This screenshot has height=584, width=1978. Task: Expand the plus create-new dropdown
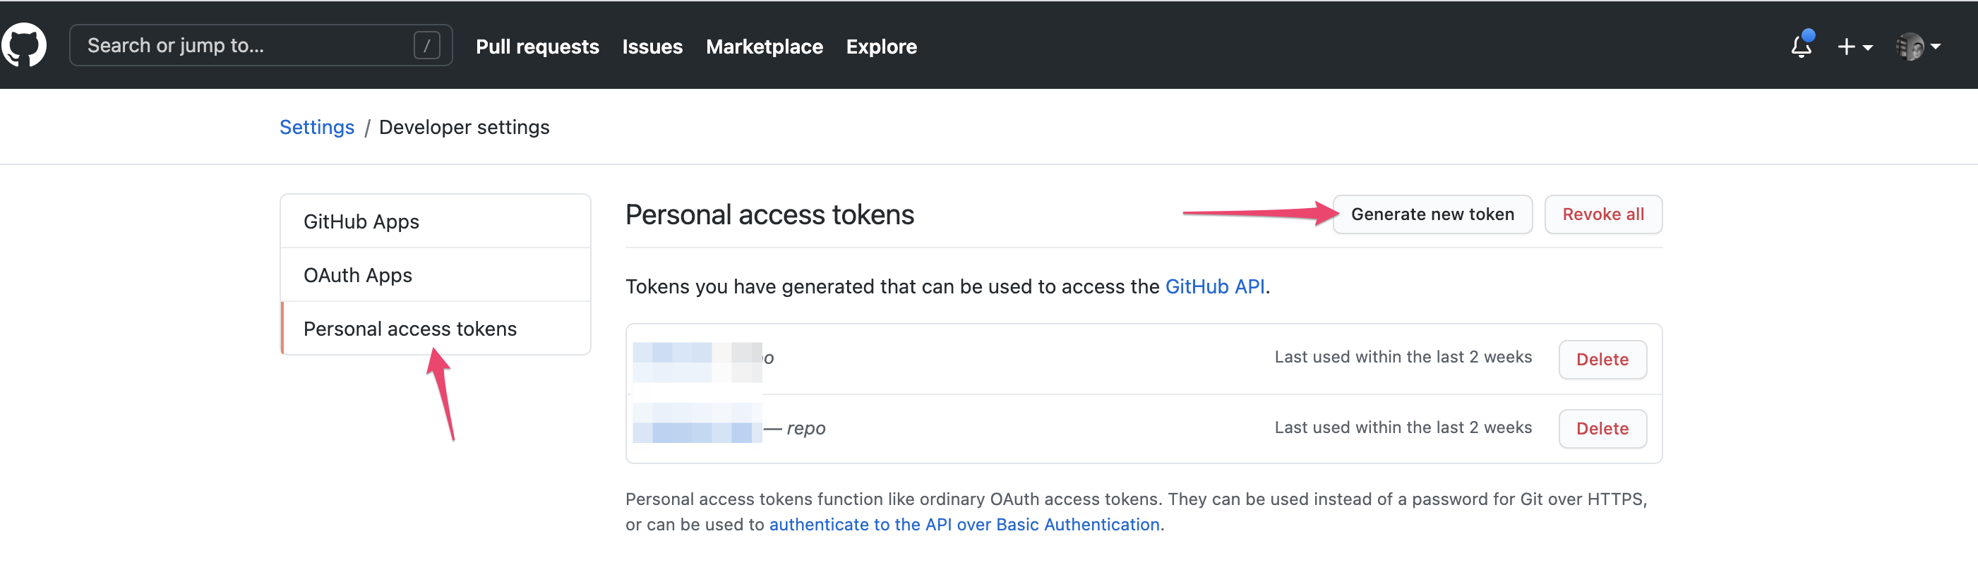pyautogui.click(x=1854, y=47)
